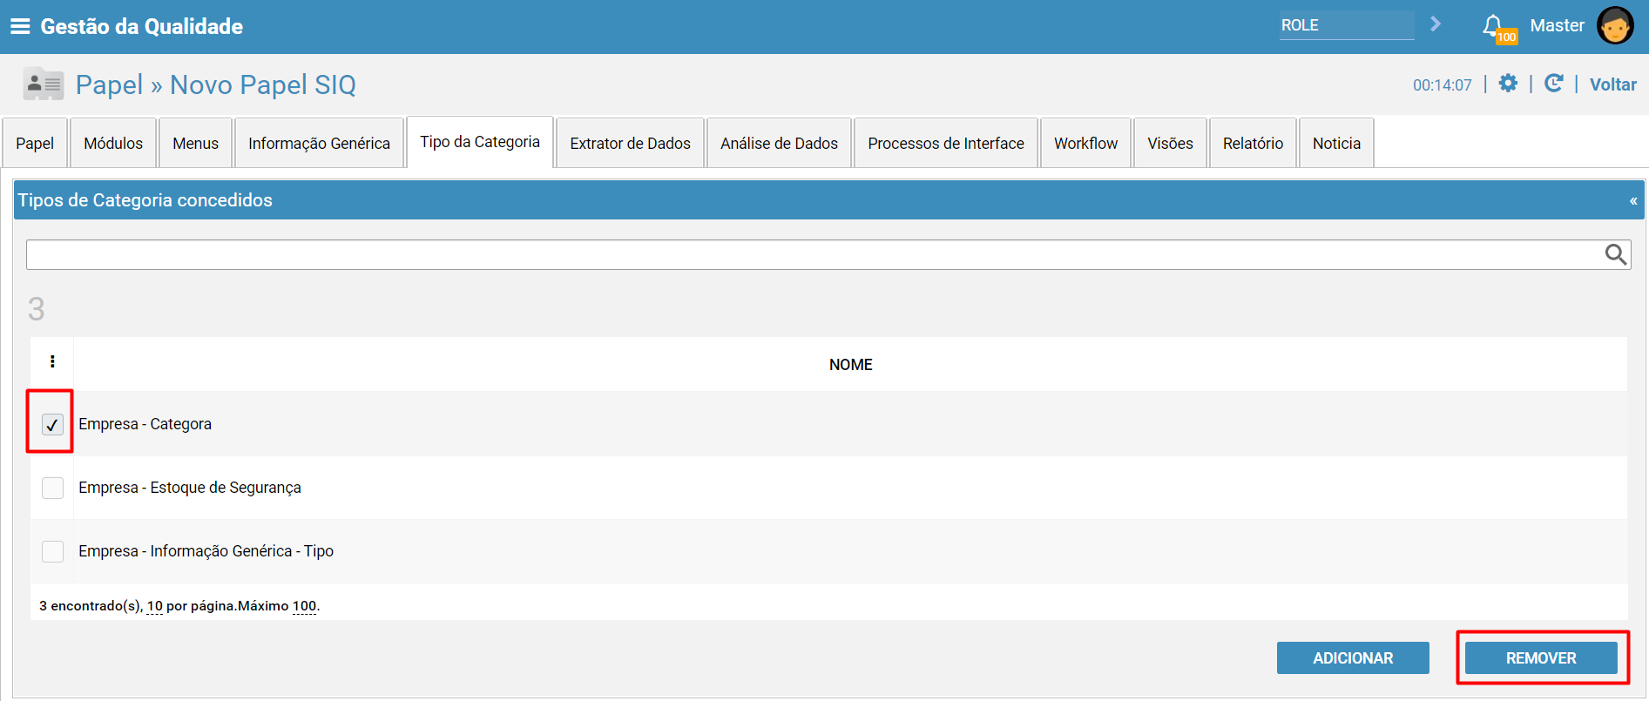Uncheck the Empresa - Categora checkbox

(52, 424)
